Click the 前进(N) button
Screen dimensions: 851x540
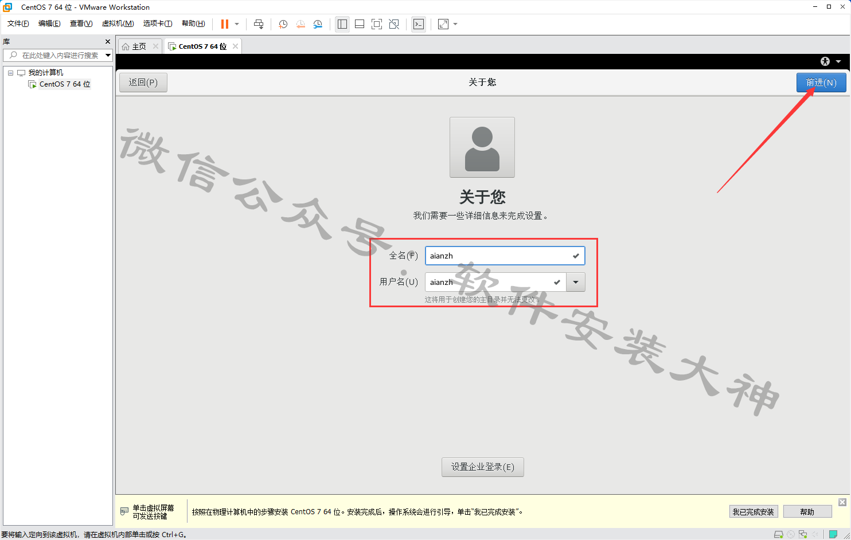tap(821, 83)
